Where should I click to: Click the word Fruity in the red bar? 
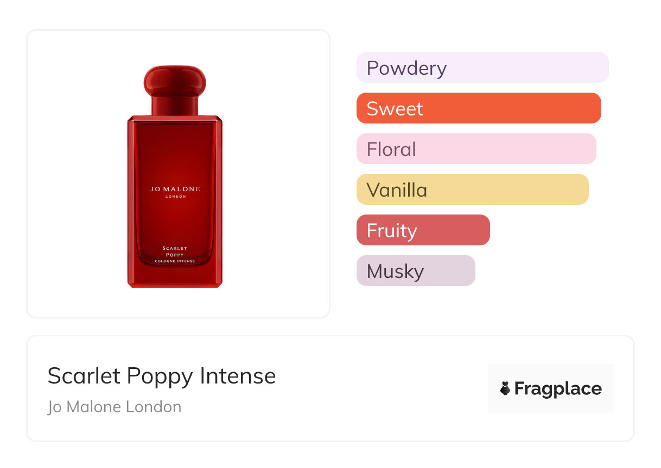[x=392, y=231]
